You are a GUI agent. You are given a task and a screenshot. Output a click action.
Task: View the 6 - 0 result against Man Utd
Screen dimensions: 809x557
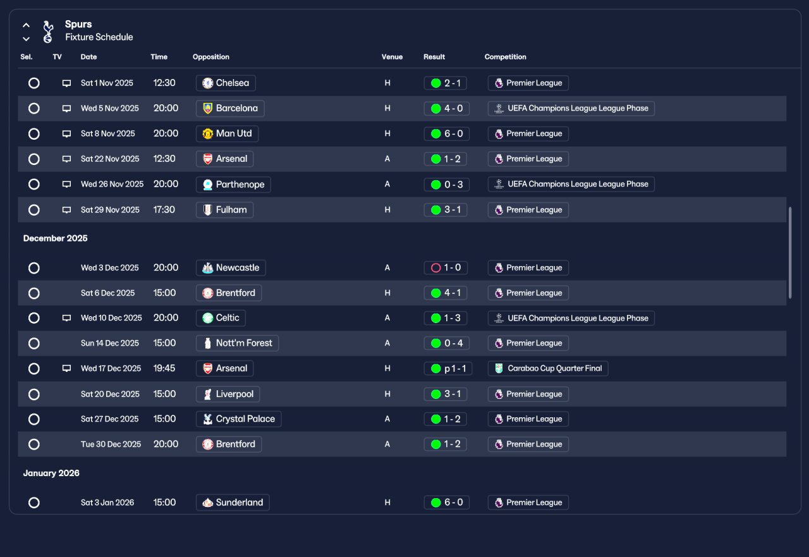[x=447, y=133]
